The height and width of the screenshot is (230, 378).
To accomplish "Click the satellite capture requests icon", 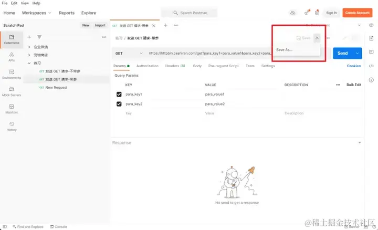I will coord(307,13).
